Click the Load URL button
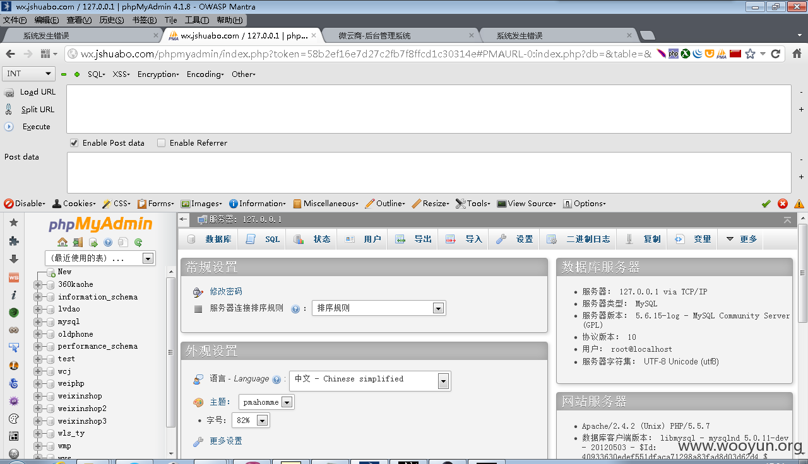The image size is (808, 464). pyautogui.click(x=38, y=92)
